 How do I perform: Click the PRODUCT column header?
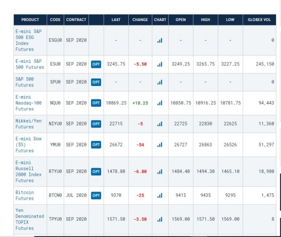(30, 20)
